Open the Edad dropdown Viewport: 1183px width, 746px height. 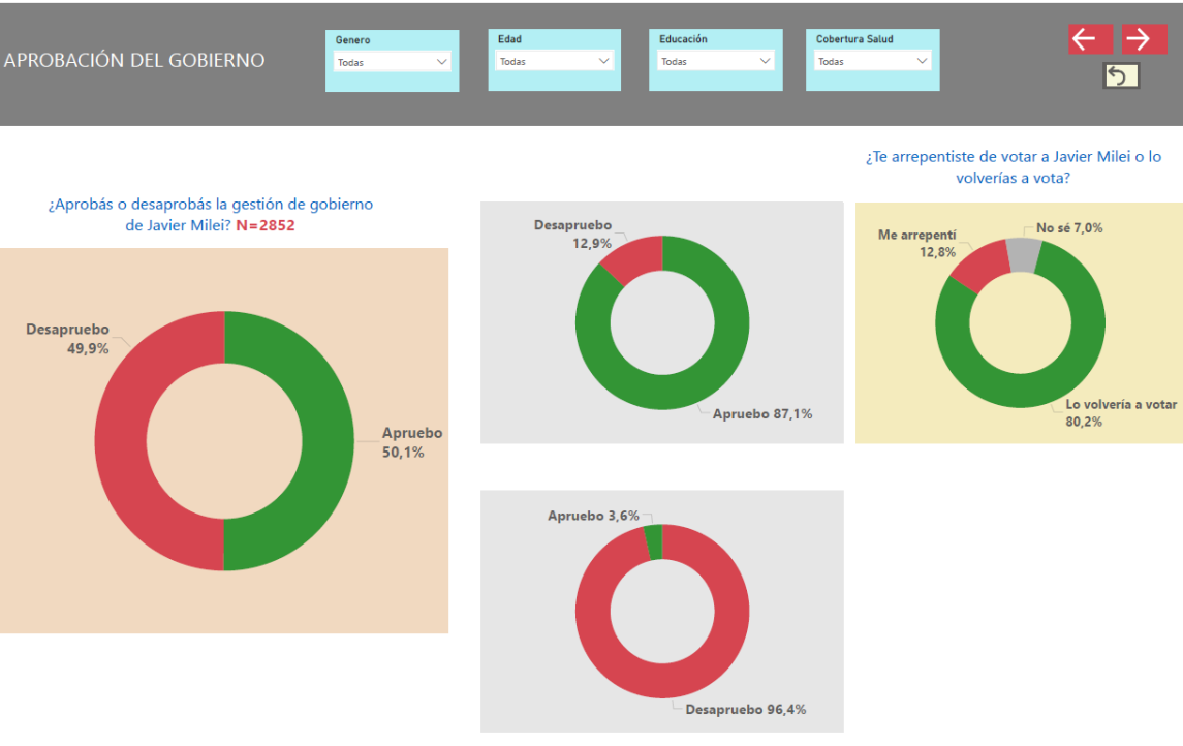tap(554, 61)
